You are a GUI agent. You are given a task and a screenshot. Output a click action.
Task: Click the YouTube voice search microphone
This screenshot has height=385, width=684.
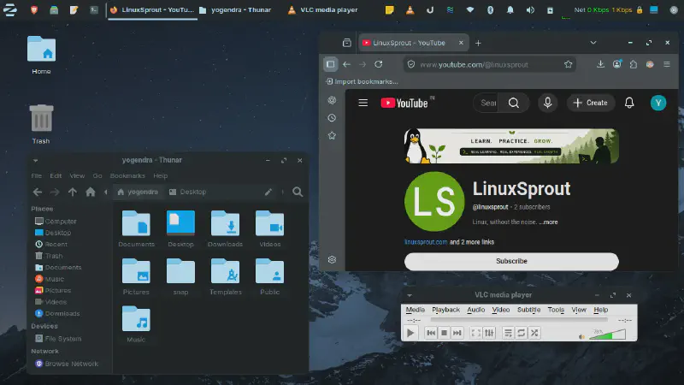click(547, 103)
